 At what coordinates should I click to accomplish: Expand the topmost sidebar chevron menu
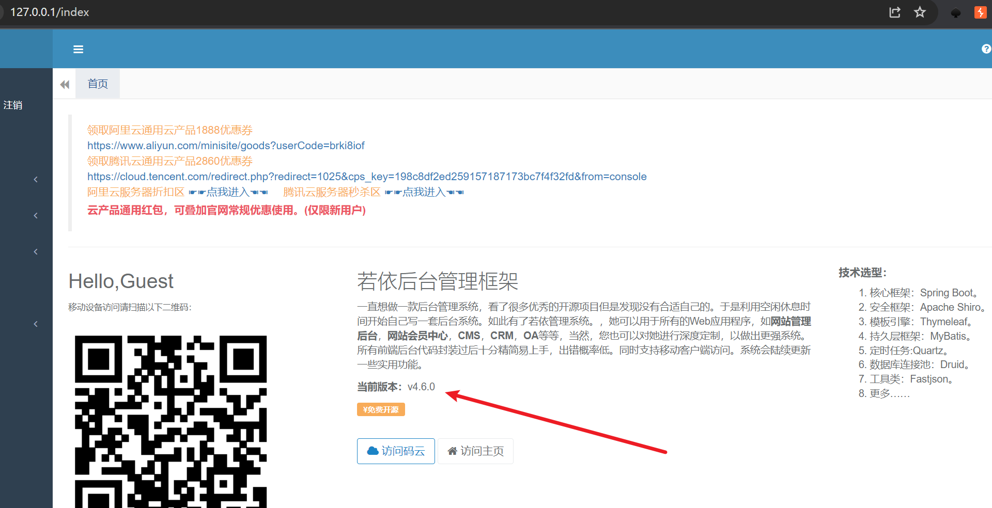[x=36, y=180]
